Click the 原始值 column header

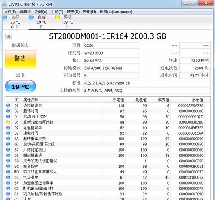point(188,100)
